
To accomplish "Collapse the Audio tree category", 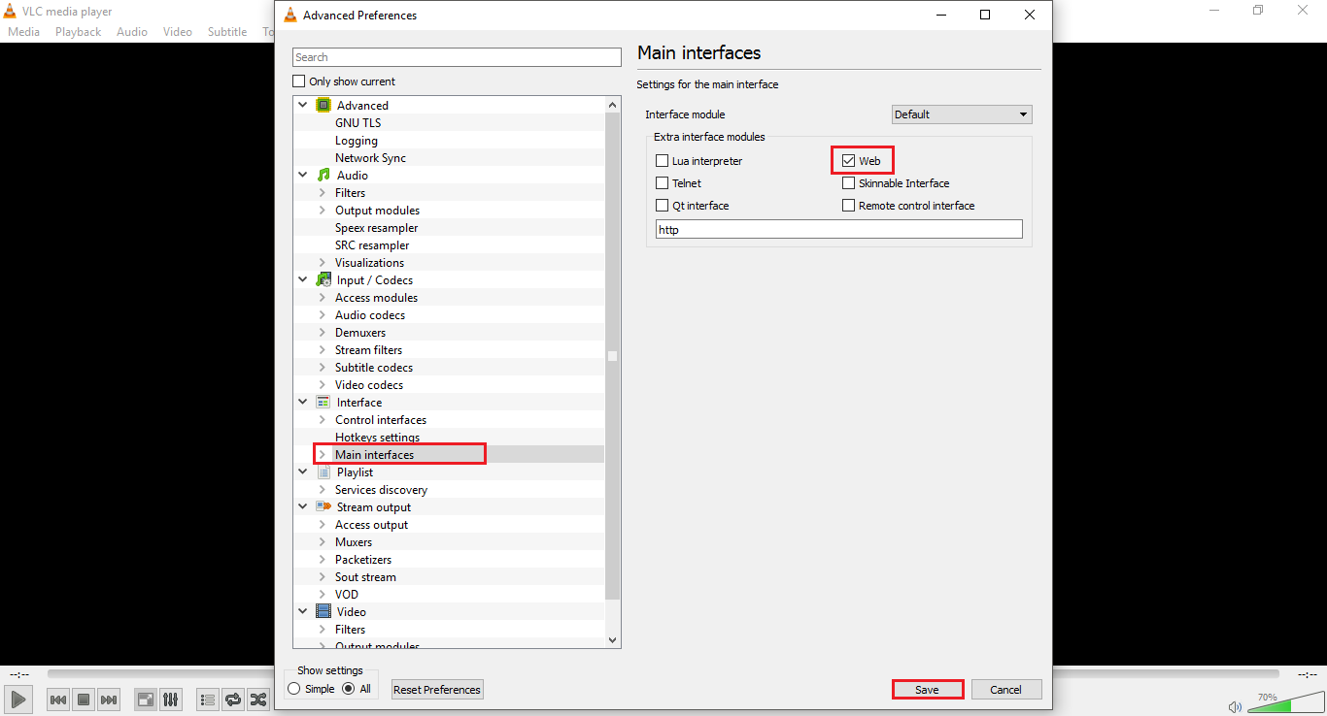I will 303,176.
